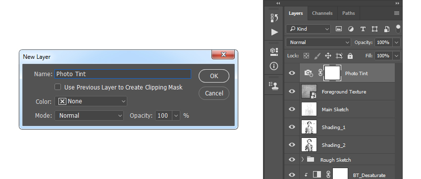
Task: Open the Clone Source stamp panel icon
Action: pyautogui.click(x=274, y=86)
